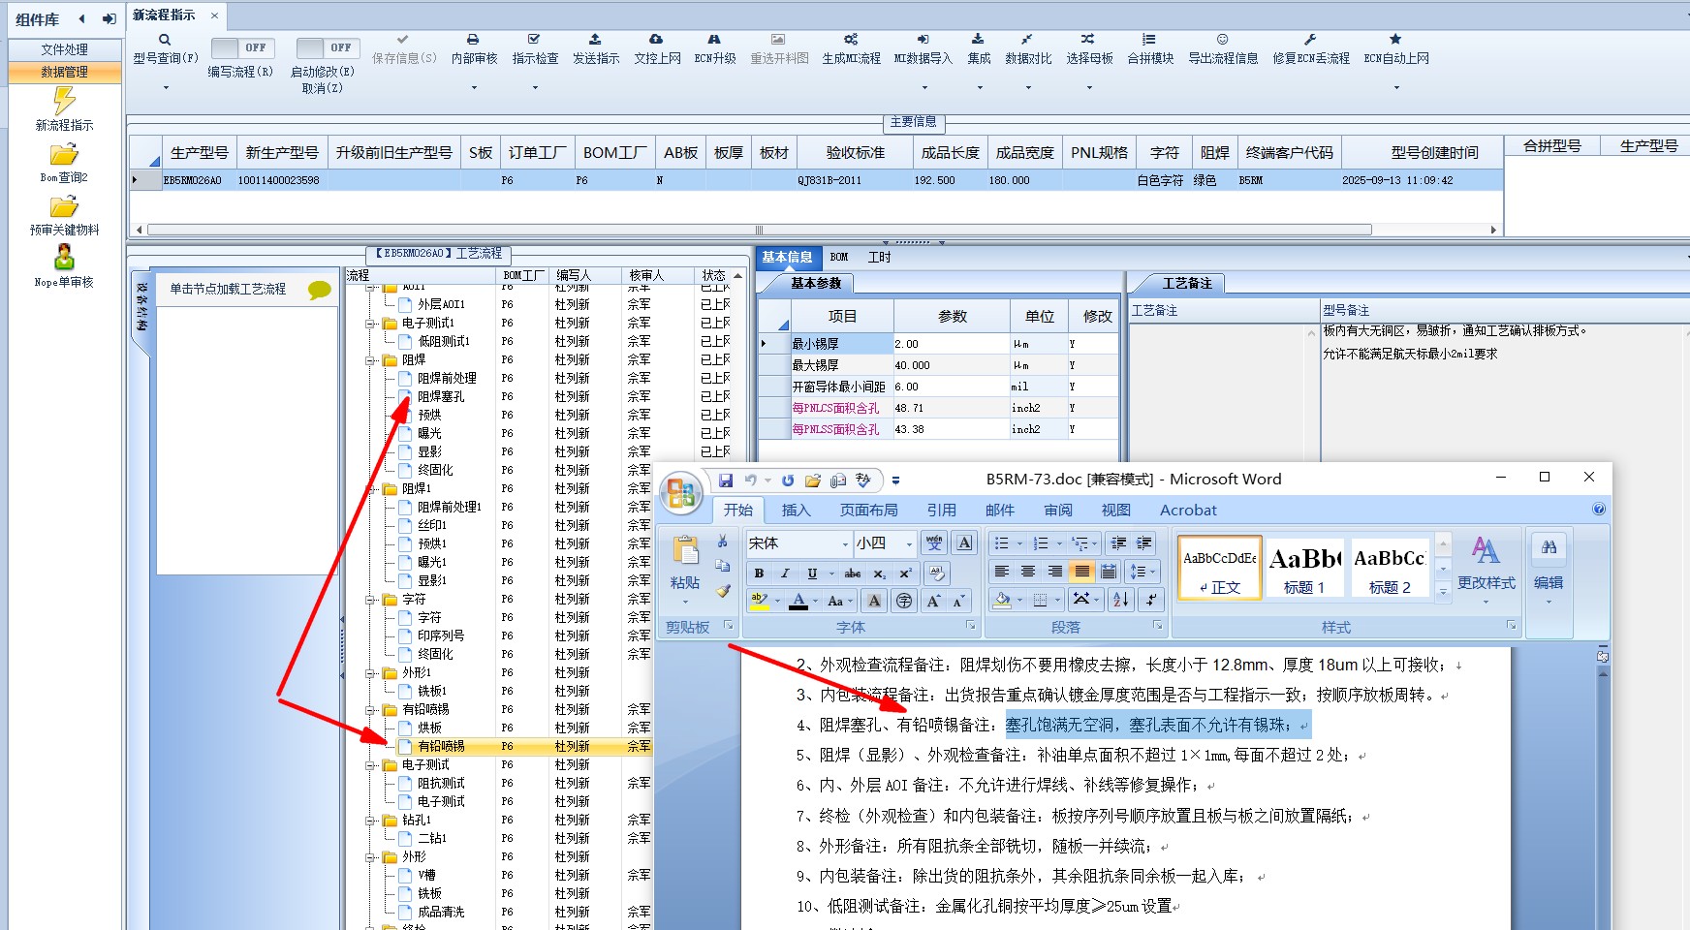1690x930 pixels.
Task: Click the ECN自动上网 star icon
Action: 1395,40
